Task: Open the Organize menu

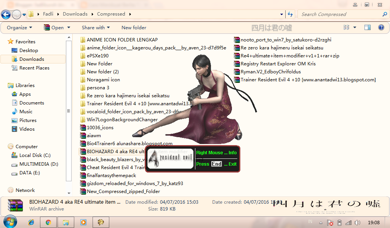Action: point(19,27)
